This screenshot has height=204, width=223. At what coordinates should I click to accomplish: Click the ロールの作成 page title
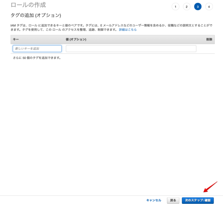pos(28,5)
